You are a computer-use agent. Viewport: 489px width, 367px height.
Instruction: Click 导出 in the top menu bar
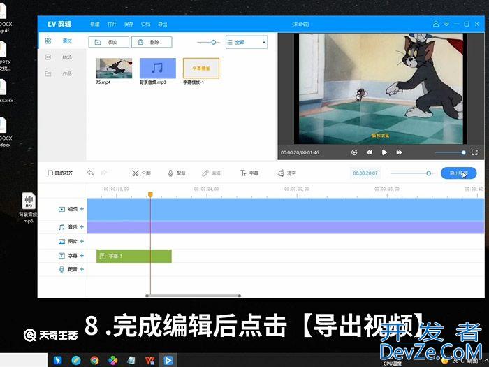(x=163, y=24)
